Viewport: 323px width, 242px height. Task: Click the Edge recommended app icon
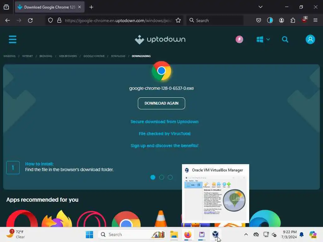point(265,219)
